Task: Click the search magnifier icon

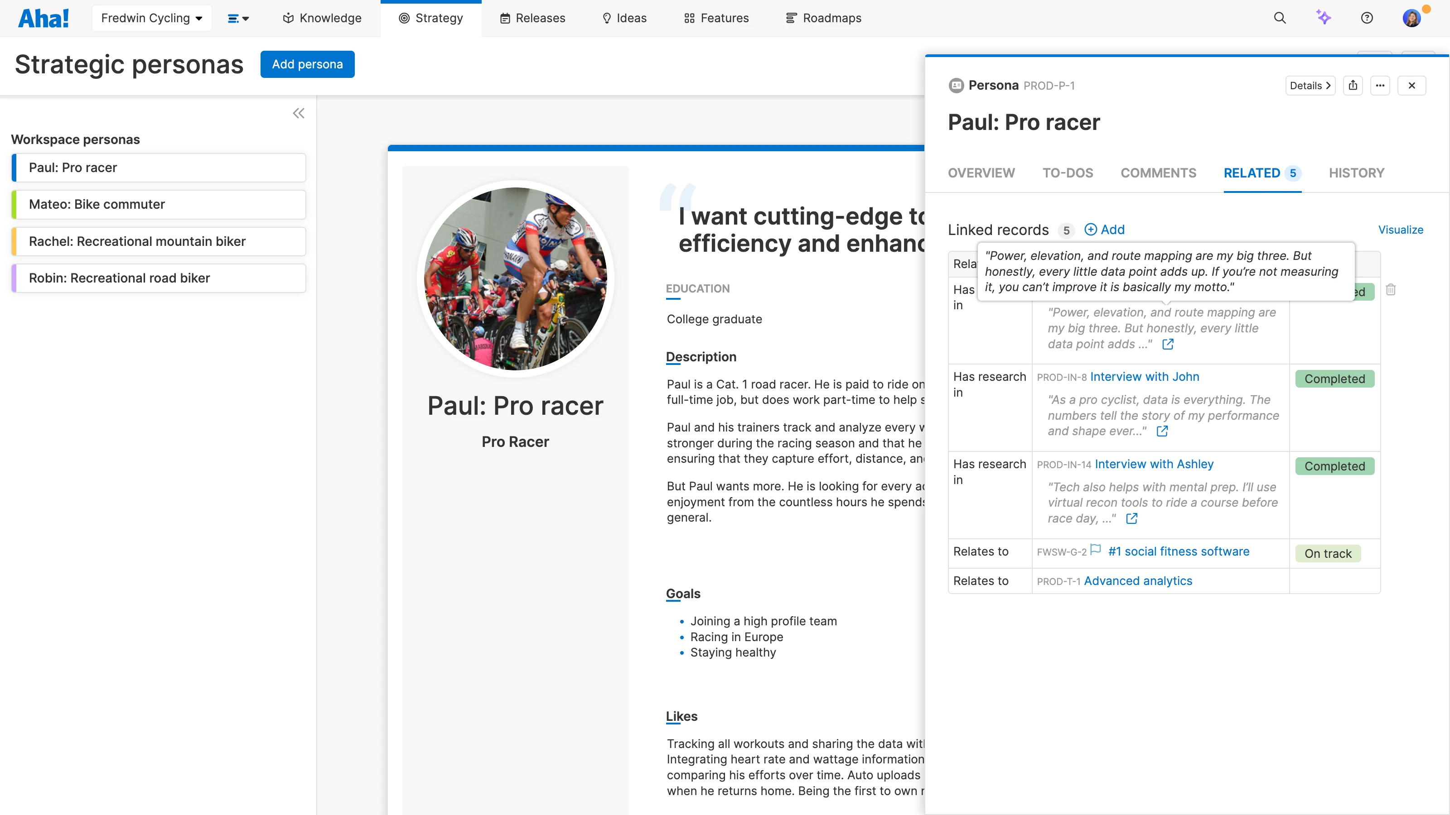Action: point(1280,18)
